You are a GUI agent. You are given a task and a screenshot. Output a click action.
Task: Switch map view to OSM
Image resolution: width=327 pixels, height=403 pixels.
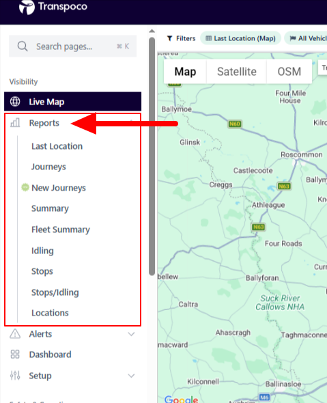289,72
